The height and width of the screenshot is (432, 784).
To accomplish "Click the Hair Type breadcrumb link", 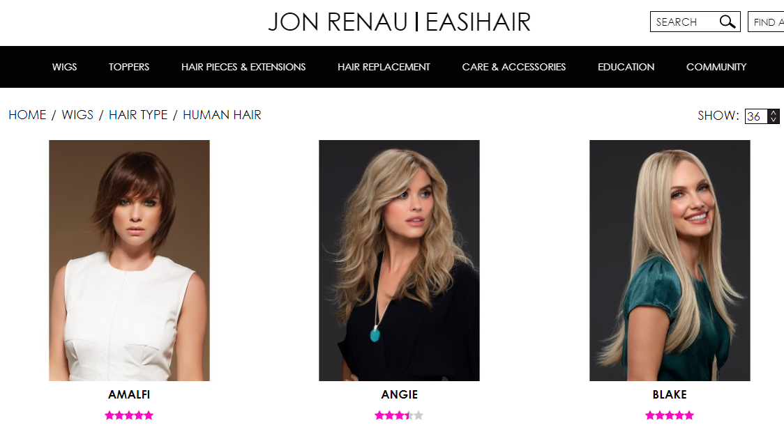I will point(138,115).
